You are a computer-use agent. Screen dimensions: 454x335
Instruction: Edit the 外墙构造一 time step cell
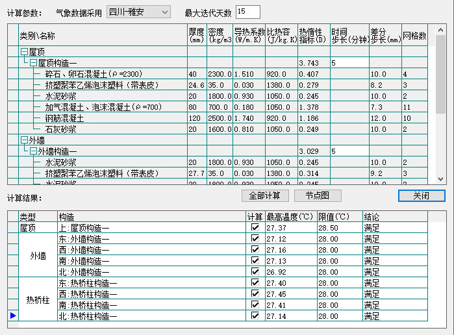tap(348, 151)
